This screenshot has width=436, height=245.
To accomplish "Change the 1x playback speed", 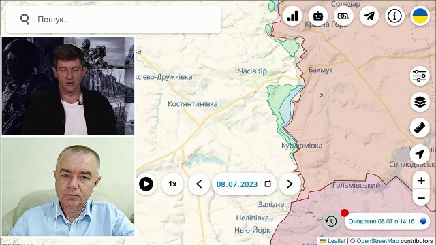I will tap(172, 184).
